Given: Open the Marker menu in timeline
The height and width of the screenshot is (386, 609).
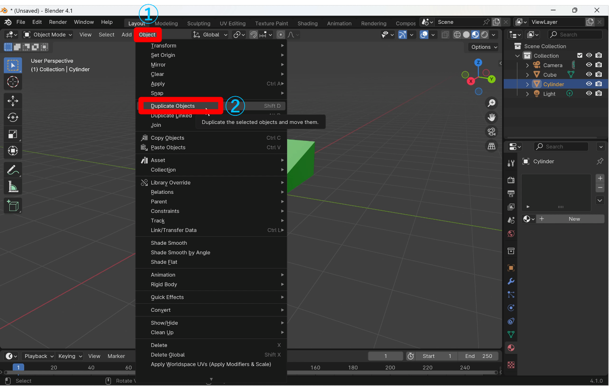Looking at the screenshot, I should pos(116,356).
